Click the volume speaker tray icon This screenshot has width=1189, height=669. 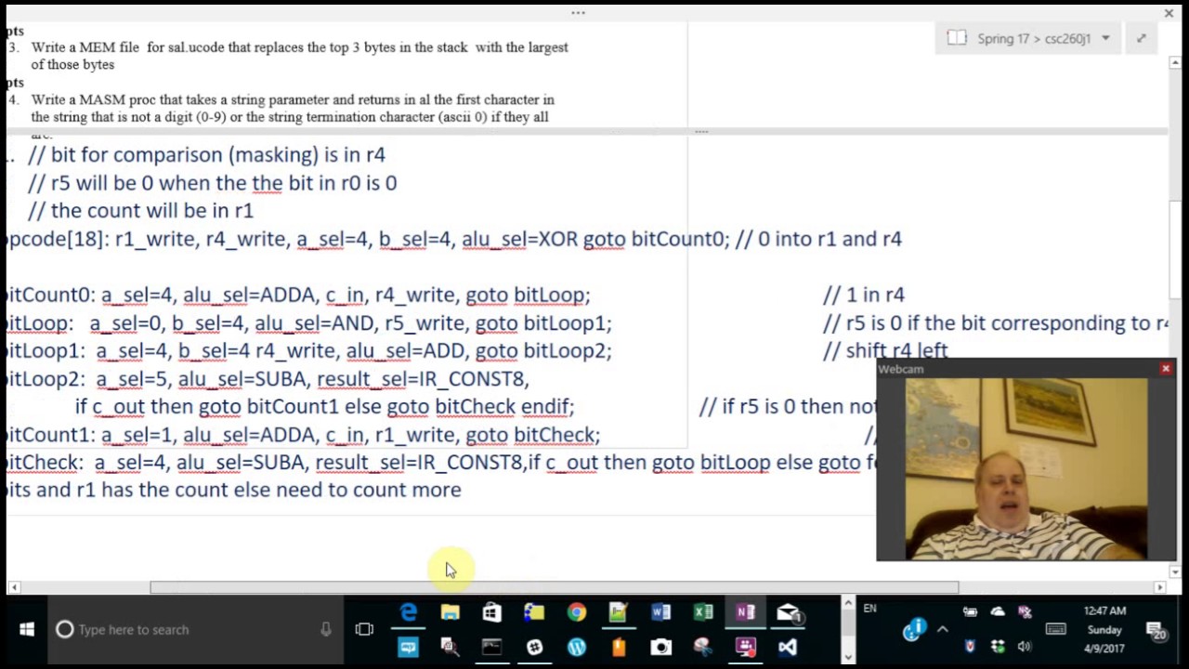click(x=1025, y=647)
